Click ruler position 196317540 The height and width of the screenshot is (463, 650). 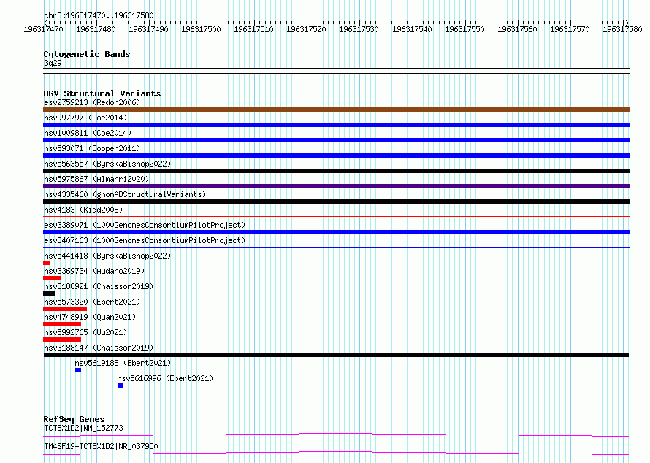(x=412, y=29)
